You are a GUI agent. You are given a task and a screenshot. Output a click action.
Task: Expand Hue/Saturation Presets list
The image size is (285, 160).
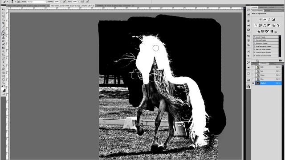[x=254, y=46]
